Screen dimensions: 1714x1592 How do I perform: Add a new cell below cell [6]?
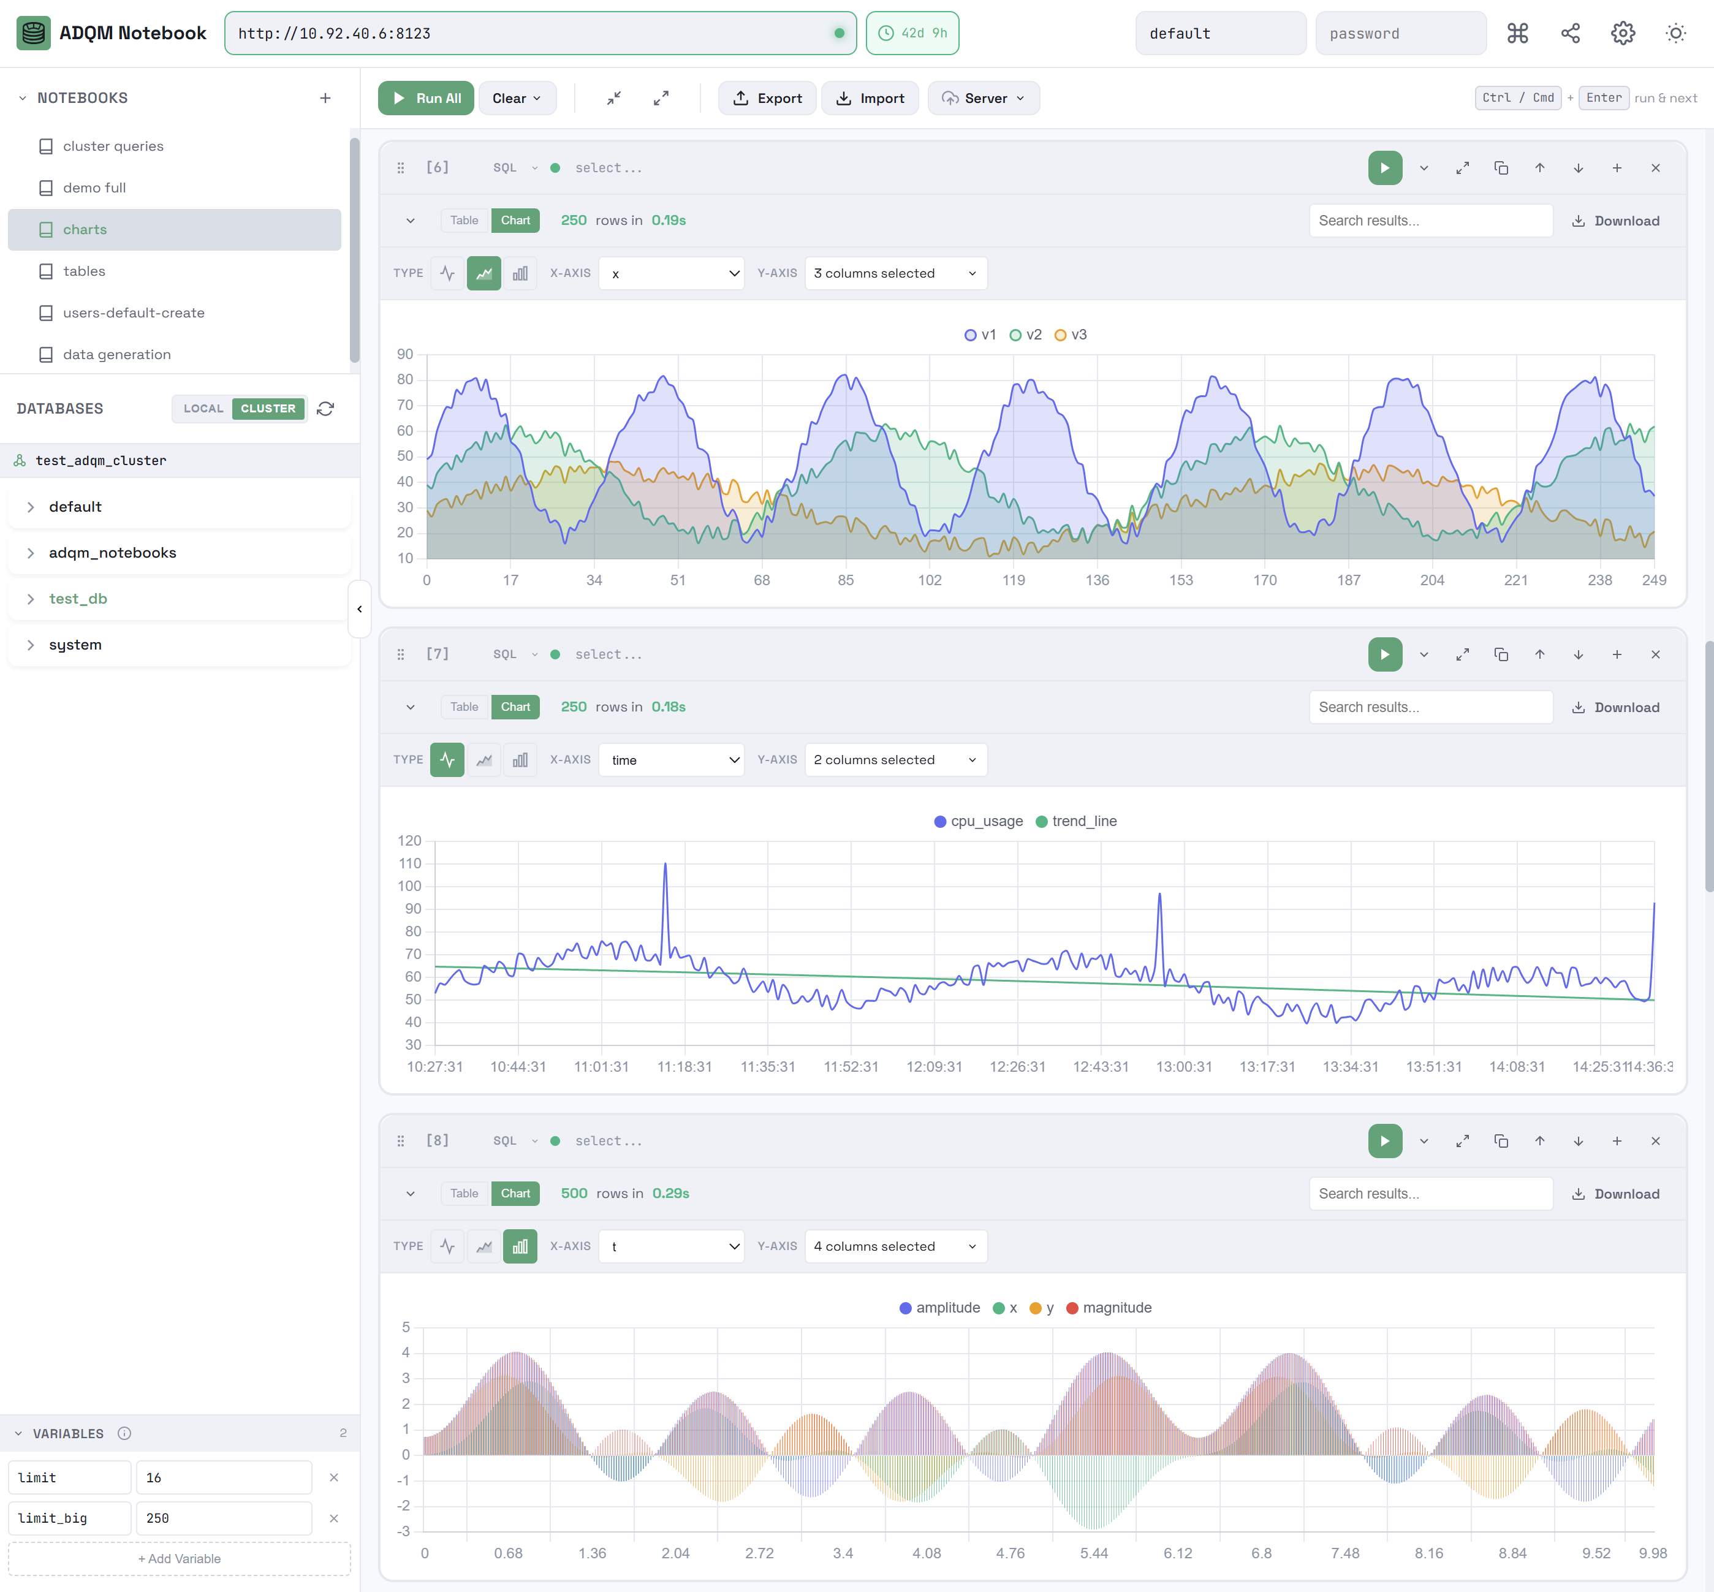pyautogui.click(x=1617, y=167)
